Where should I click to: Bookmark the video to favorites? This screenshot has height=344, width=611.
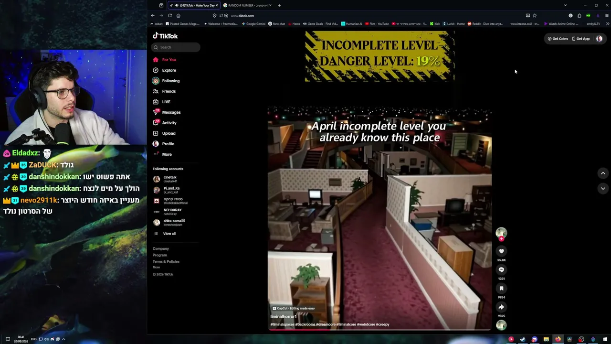(x=501, y=288)
